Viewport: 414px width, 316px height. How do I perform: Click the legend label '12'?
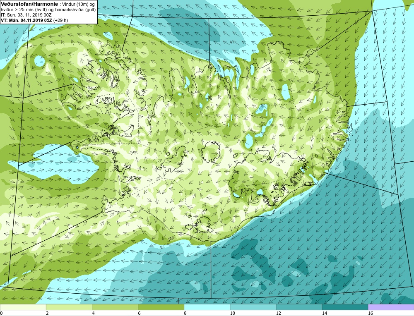[x=278, y=313]
